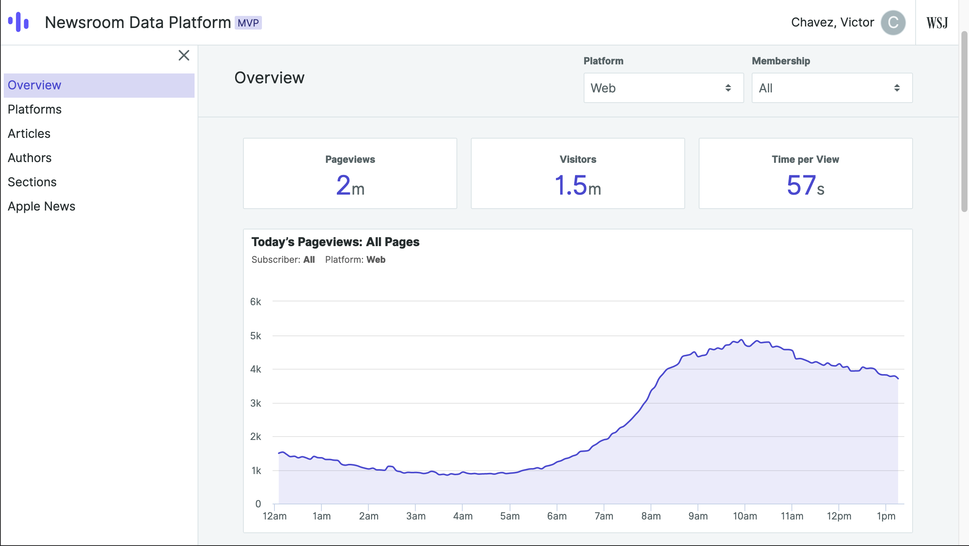The width and height of the screenshot is (969, 546).
Task: Click the Membership dropdown arrow icon
Action: coord(897,88)
